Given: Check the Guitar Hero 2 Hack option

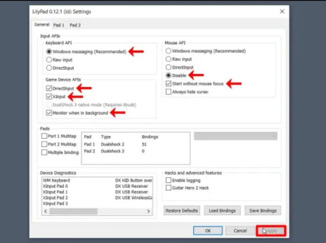Looking at the screenshot, I should click(x=169, y=188).
